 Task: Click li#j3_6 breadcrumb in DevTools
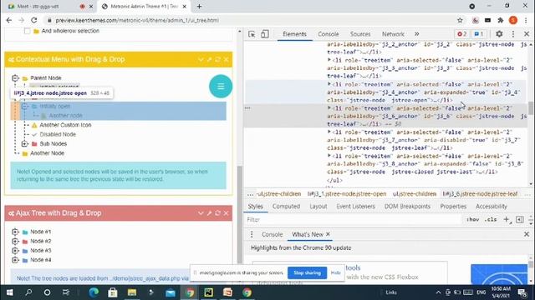tap(480, 194)
